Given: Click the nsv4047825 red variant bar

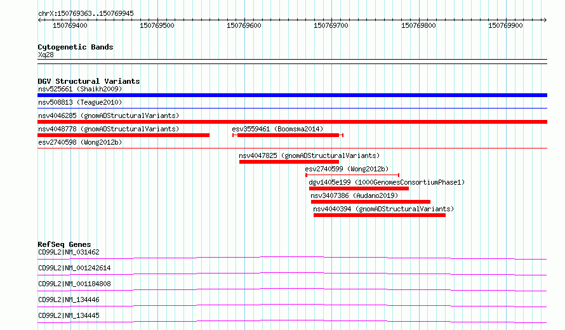Looking at the screenshot, I should point(289,162).
